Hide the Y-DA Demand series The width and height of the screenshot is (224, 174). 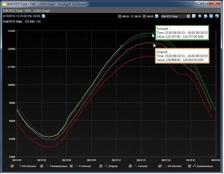(x=12, y=166)
